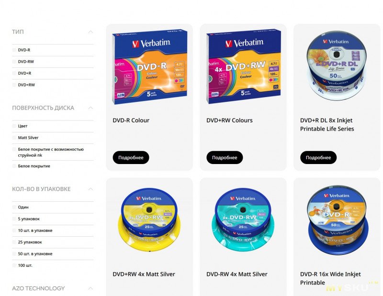The image size is (383, 296).
Task: Open the DVD+RW 4x Matt Silver title link
Action: tap(144, 274)
